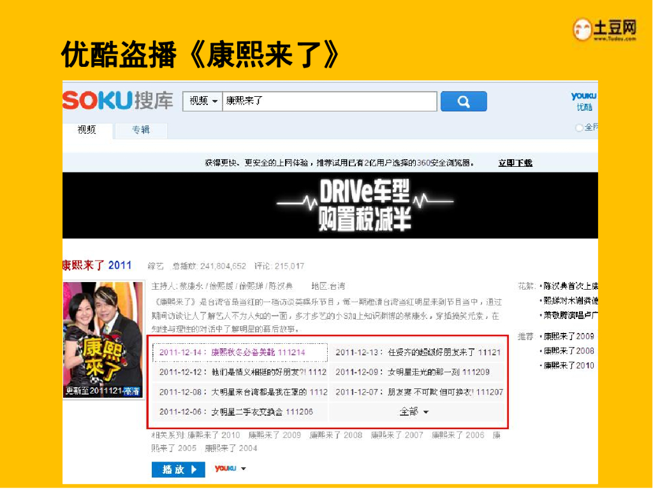Click the blue magnifier search button
This screenshot has width=653, height=489.
click(x=463, y=102)
